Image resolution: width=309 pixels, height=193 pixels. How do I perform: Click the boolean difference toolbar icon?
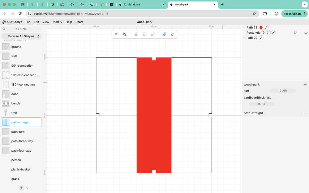pos(144,35)
